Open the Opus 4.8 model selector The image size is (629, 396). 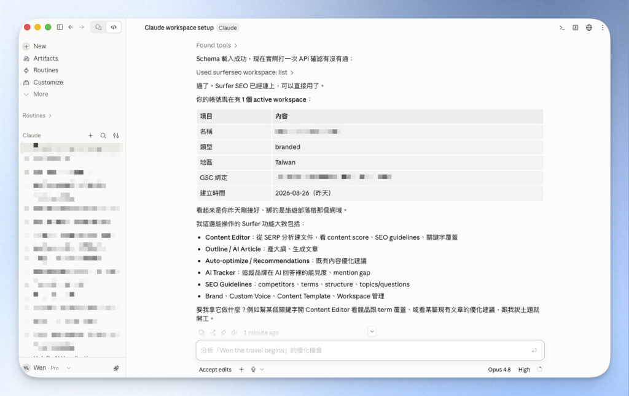[499, 370]
